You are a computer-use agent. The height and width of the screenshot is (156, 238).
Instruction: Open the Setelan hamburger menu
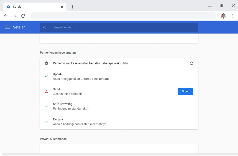coord(7,27)
